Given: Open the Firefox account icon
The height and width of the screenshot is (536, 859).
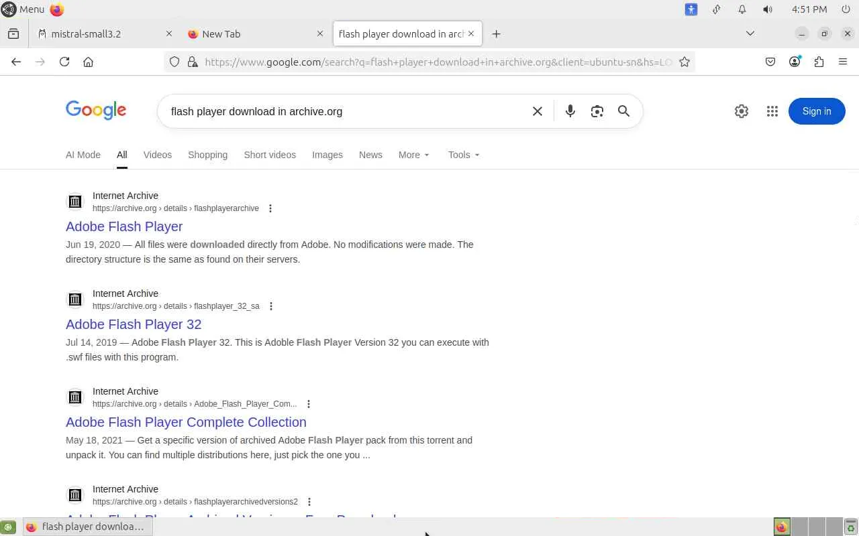Looking at the screenshot, I should 795,62.
